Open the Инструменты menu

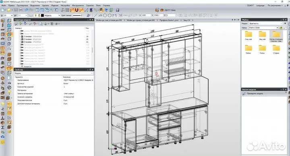[78, 6]
